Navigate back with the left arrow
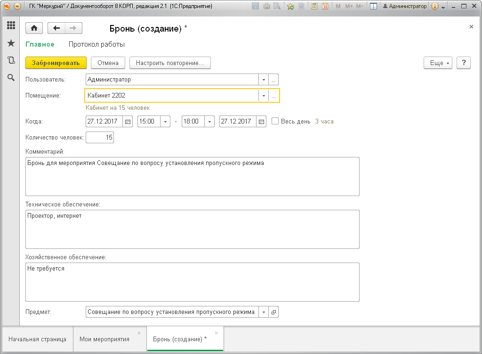This screenshot has height=354, width=482. [56, 28]
